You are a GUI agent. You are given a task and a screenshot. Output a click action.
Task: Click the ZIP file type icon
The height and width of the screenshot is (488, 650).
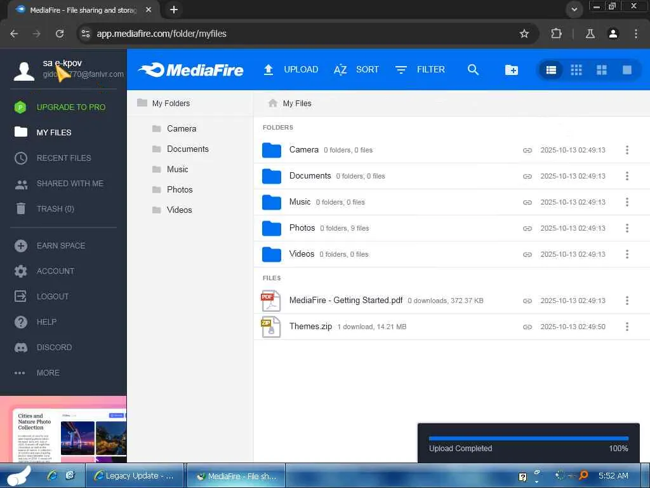[271, 327]
